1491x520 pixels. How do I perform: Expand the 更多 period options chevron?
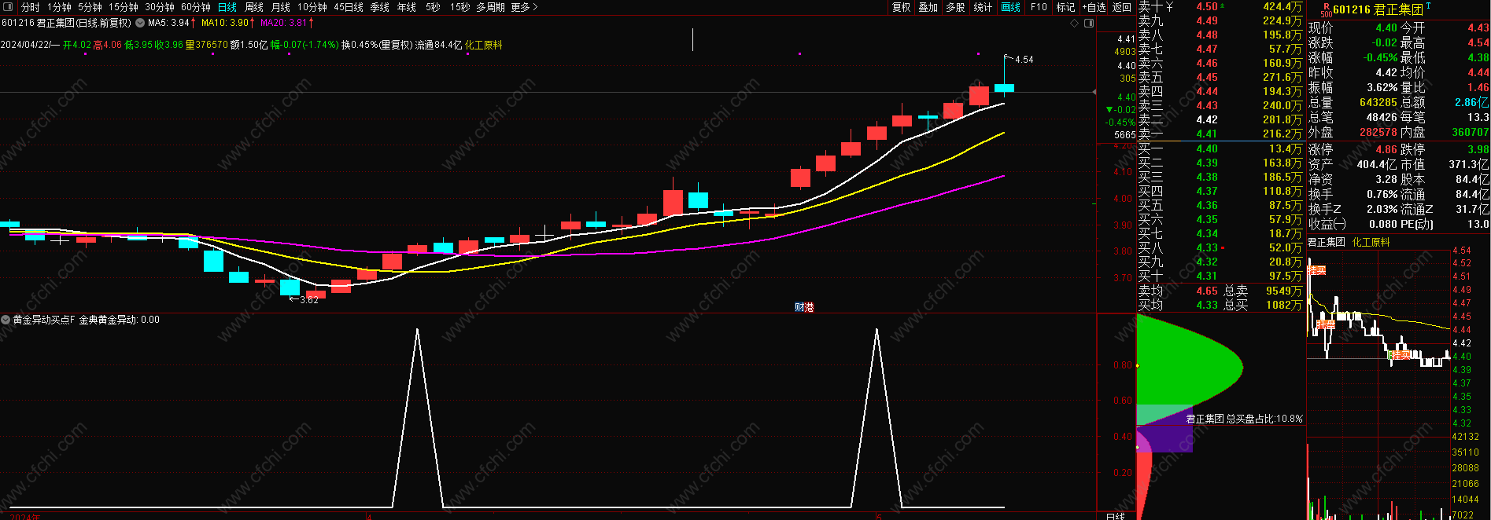click(x=535, y=7)
